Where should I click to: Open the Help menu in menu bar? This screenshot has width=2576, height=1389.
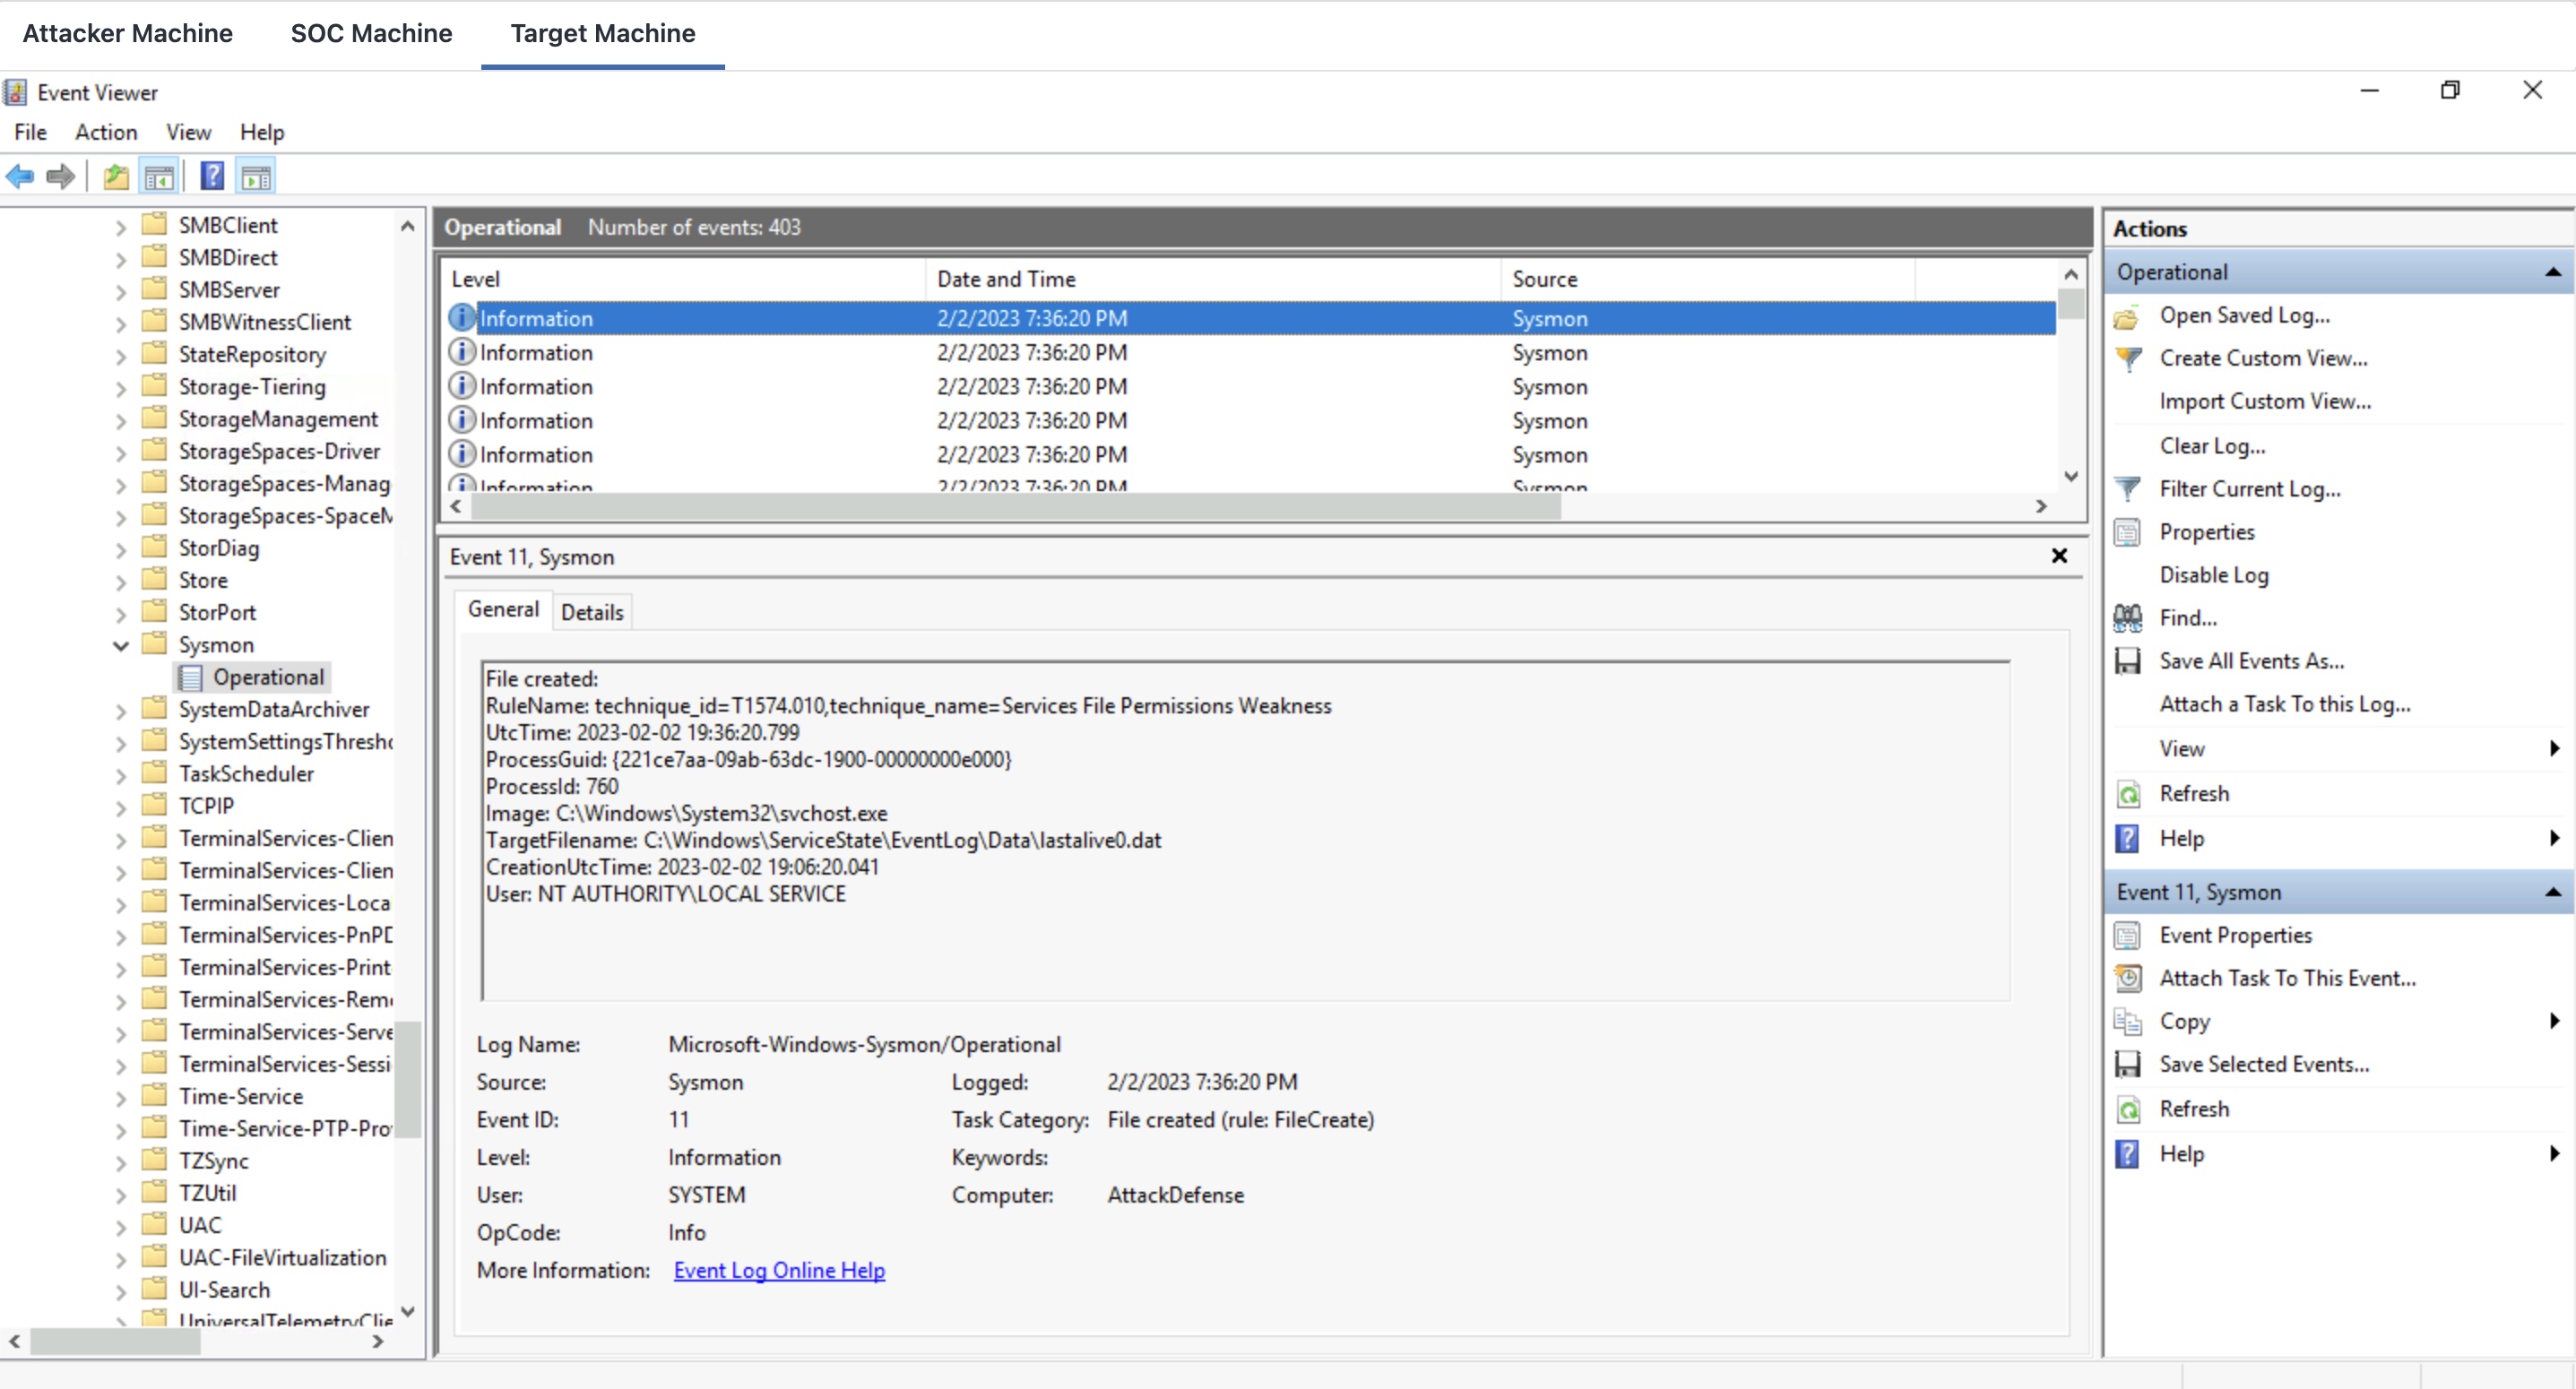tap(262, 132)
